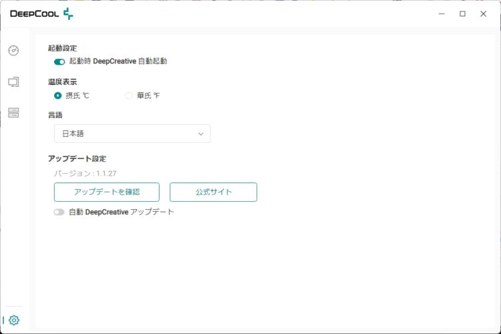Open the dashboard gauge page in sidebar
This screenshot has width=501, height=334.
point(13,51)
